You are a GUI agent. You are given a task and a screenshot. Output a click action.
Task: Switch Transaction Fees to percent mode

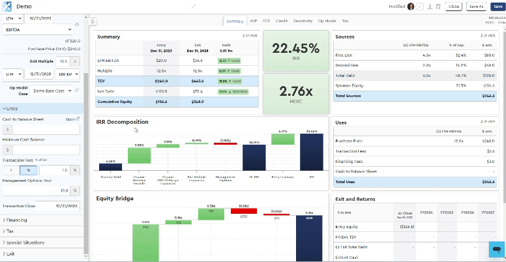28,170
